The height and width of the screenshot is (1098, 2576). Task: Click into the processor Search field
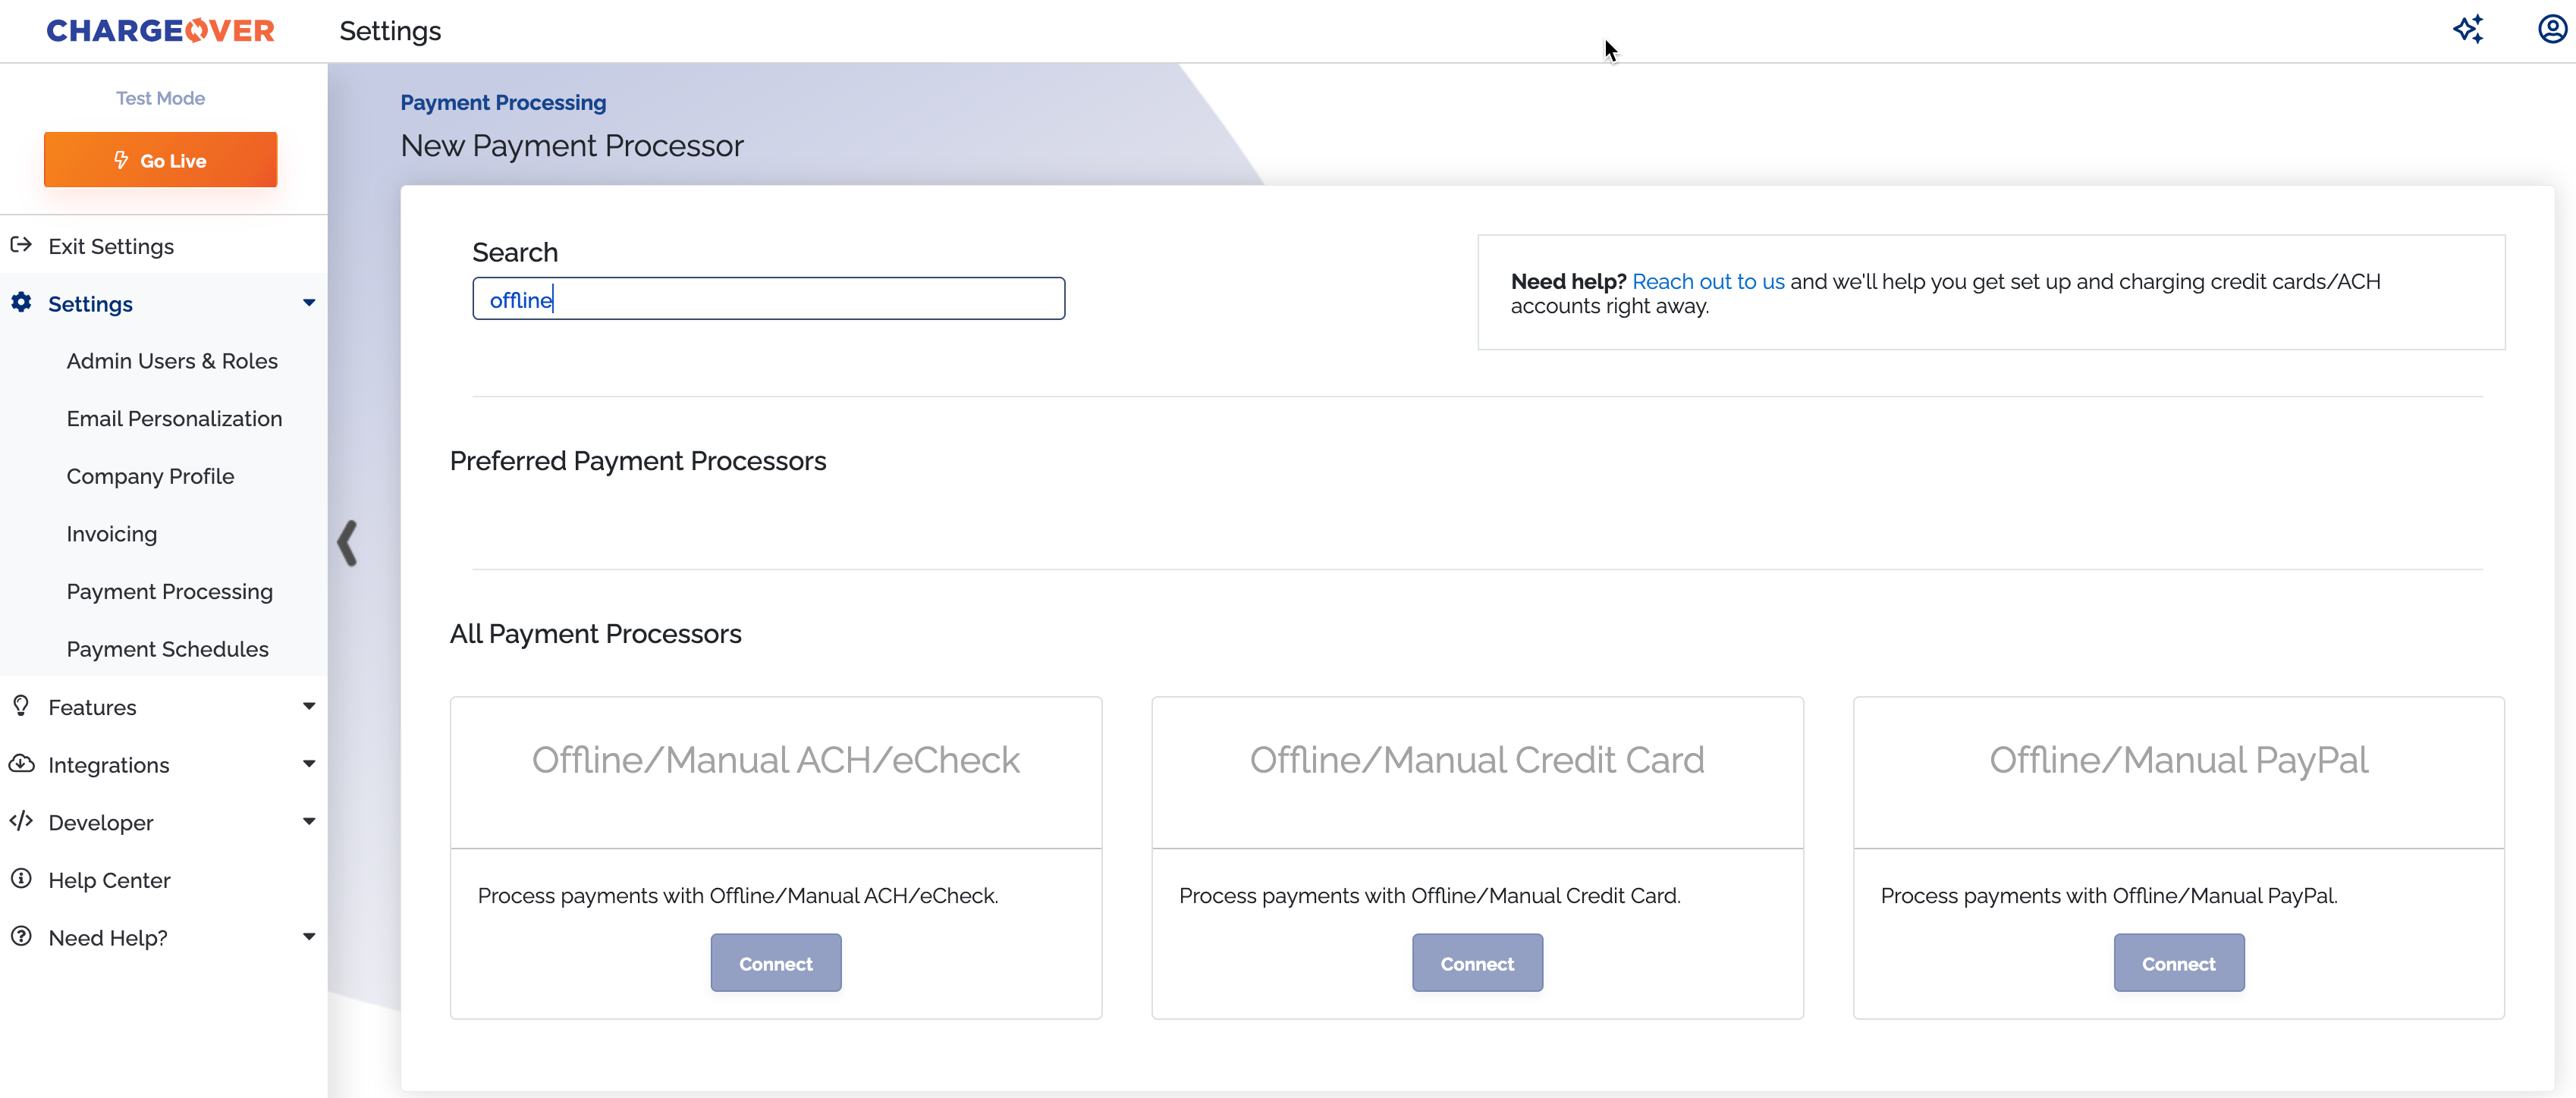(x=768, y=299)
